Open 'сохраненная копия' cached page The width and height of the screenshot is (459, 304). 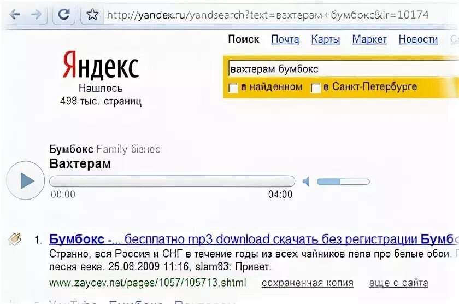307,283
